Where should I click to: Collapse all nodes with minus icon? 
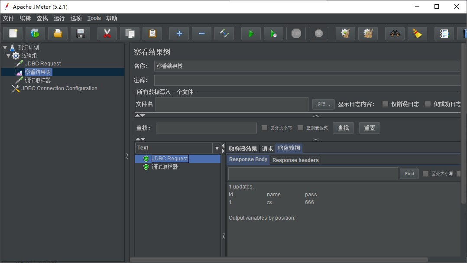(201, 33)
